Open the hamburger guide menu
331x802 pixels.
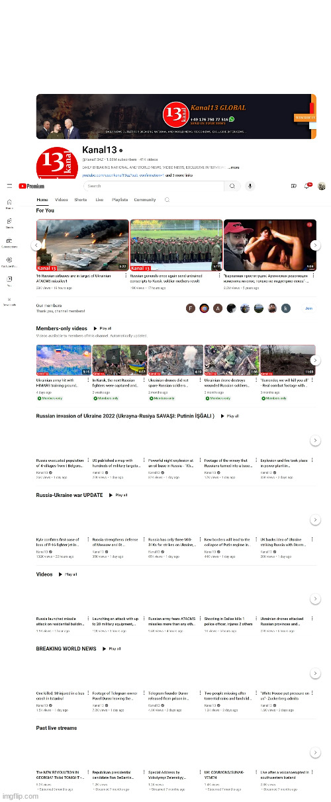point(9,187)
